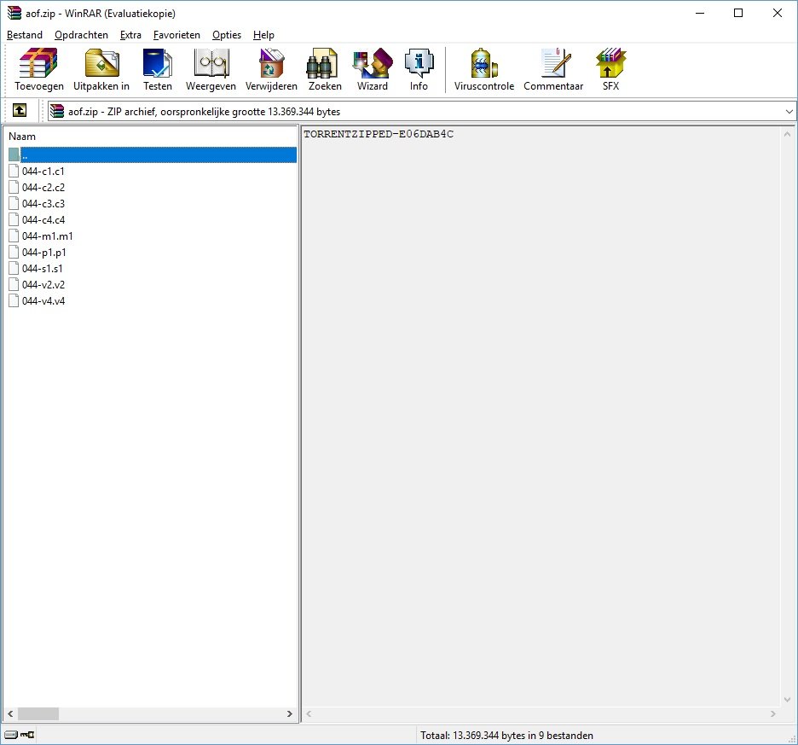Select file 044-c1.c1
The image size is (798, 745).
coord(43,172)
